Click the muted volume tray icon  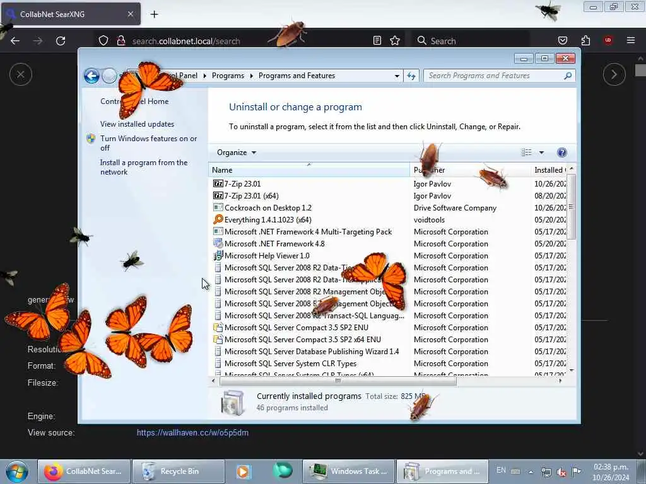[561, 471]
